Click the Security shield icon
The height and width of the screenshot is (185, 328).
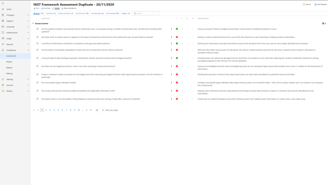3,44
